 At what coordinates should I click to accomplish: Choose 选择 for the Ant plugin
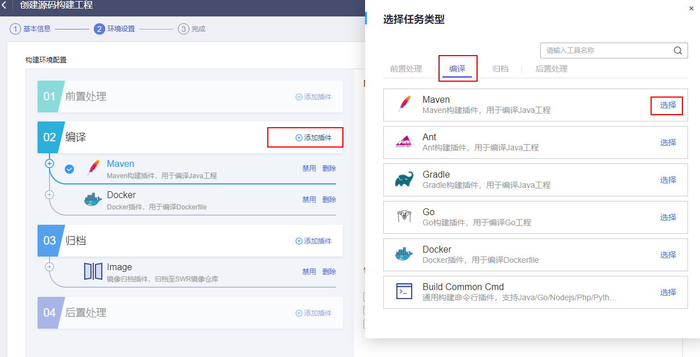coord(668,142)
